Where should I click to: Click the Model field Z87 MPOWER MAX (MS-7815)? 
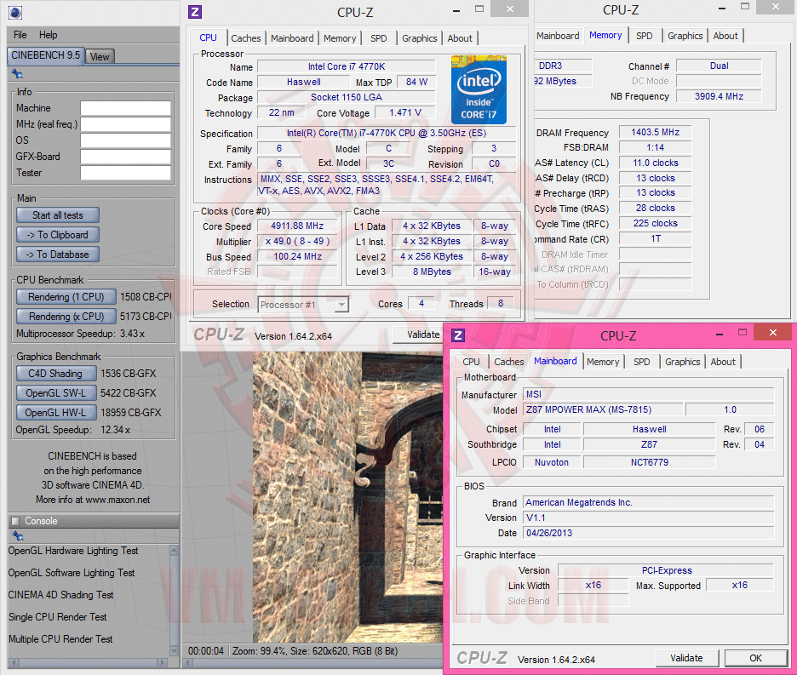pyautogui.click(x=603, y=409)
